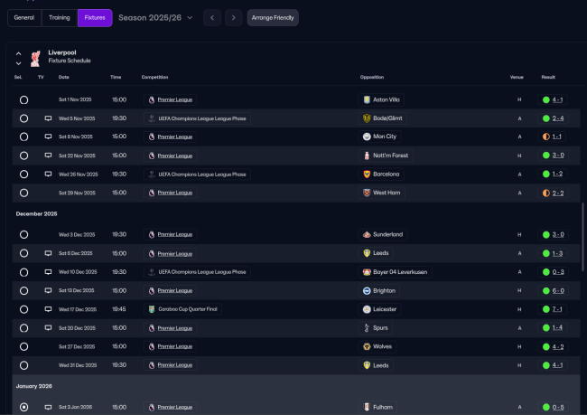Open the 6-0 result against Brighton
Viewport: 587px width, 415px height.
[557, 290]
